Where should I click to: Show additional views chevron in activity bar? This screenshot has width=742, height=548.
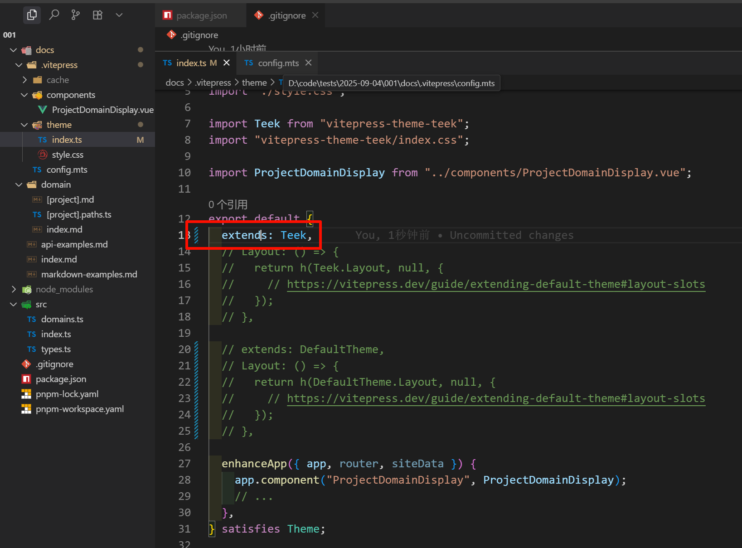point(119,15)
